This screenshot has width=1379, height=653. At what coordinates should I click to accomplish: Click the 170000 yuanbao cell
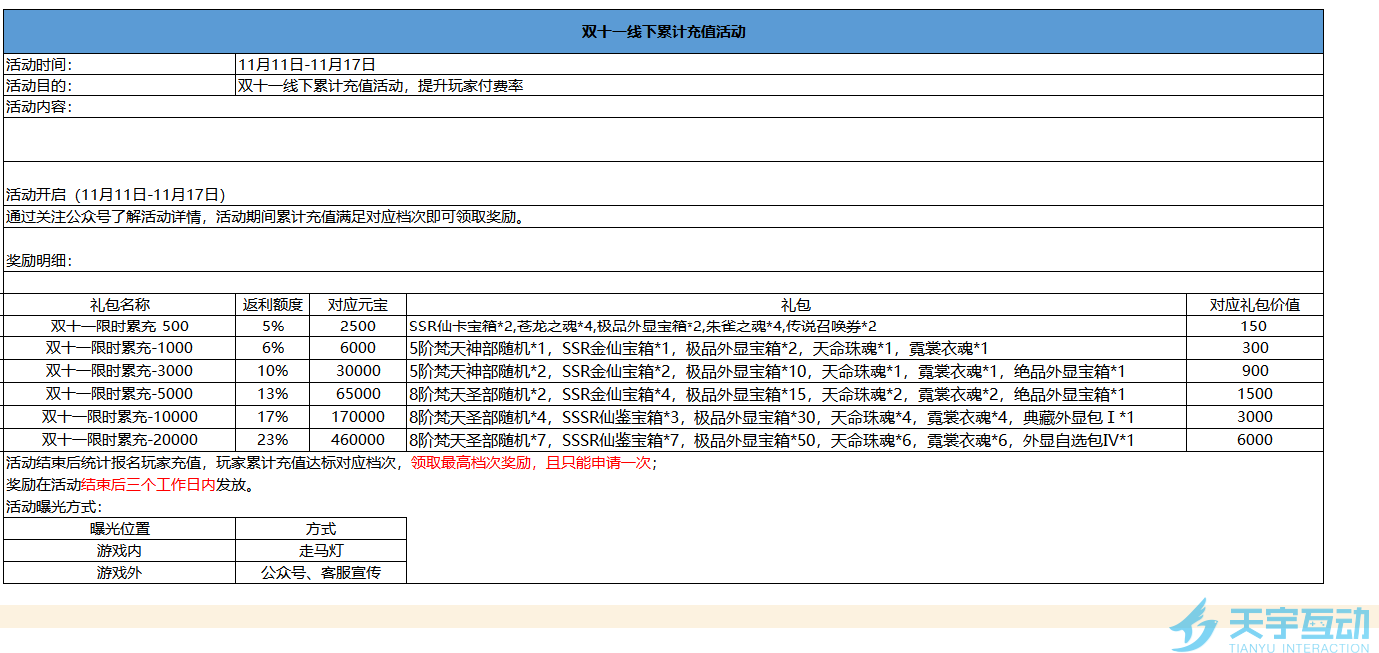click(357, 417)
